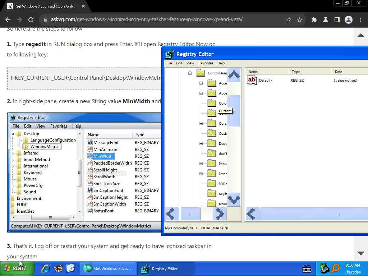Viewport: 368px width, 276px height.
Task: Close the Get Windows 7 Iconized tab
Action: [83, 6]
